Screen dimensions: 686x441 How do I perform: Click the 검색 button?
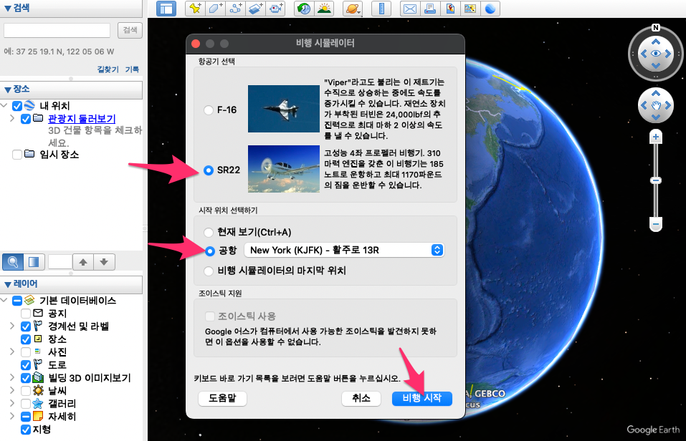130,30
